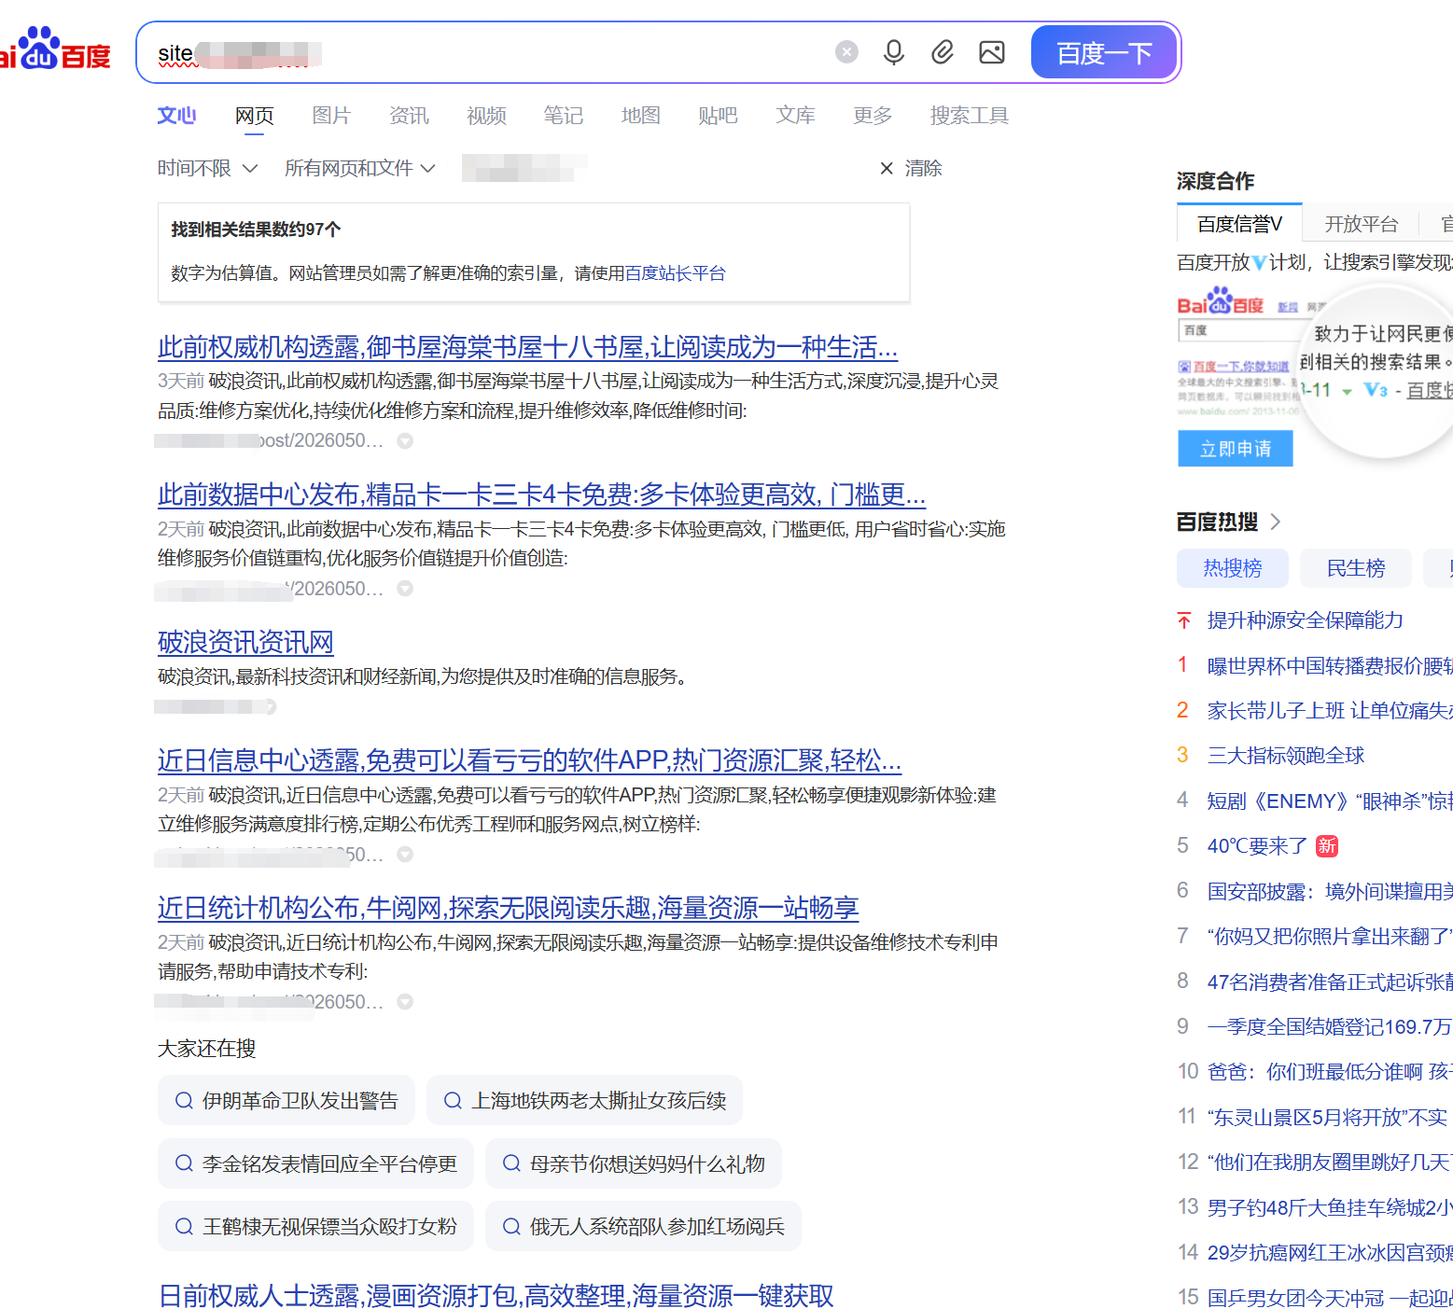The image size is (1453, 1309).
Task: Open the 文心 tab
Action: coord(176,116)
